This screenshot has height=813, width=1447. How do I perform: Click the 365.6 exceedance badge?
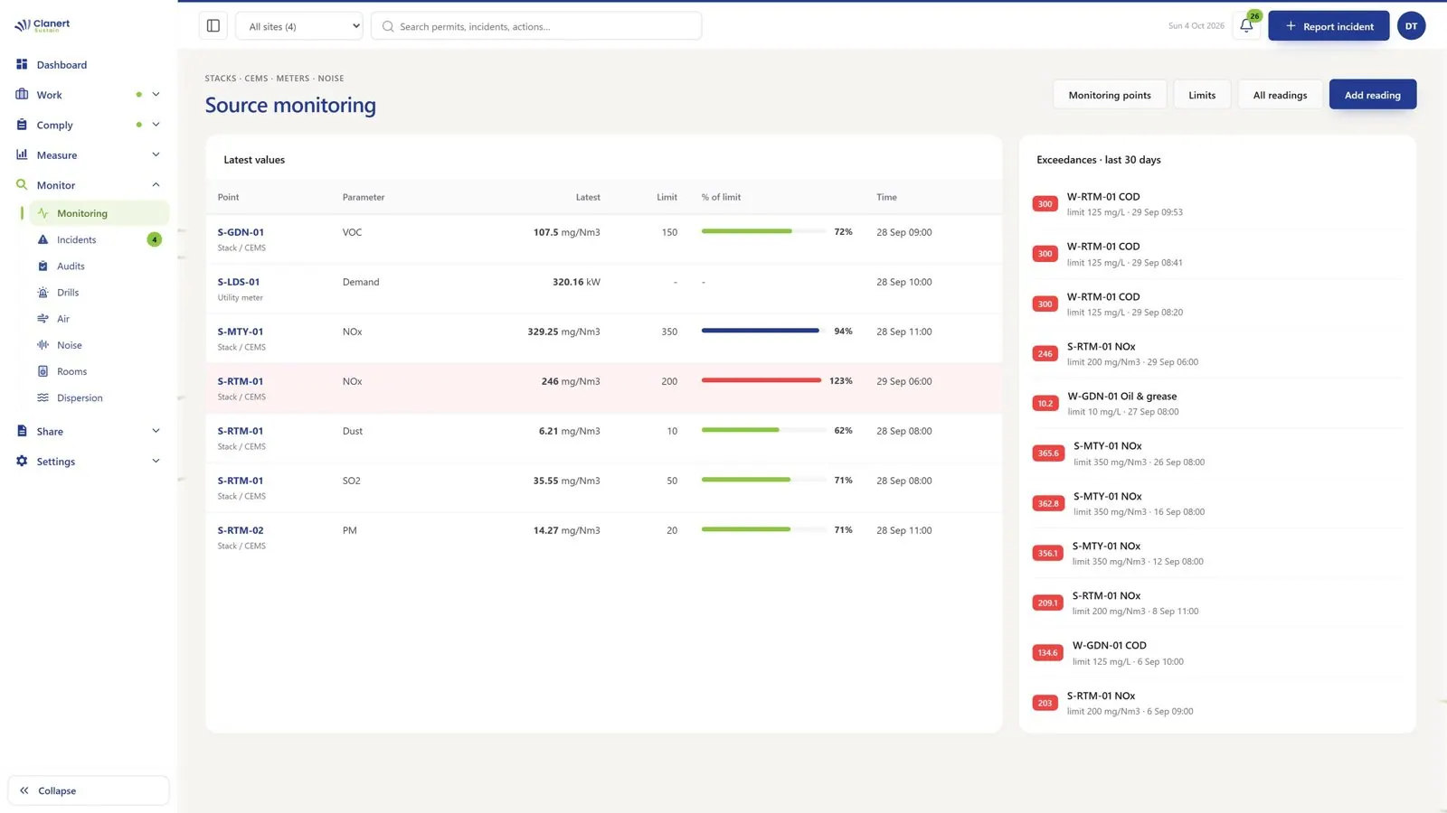click(1048, 453)
